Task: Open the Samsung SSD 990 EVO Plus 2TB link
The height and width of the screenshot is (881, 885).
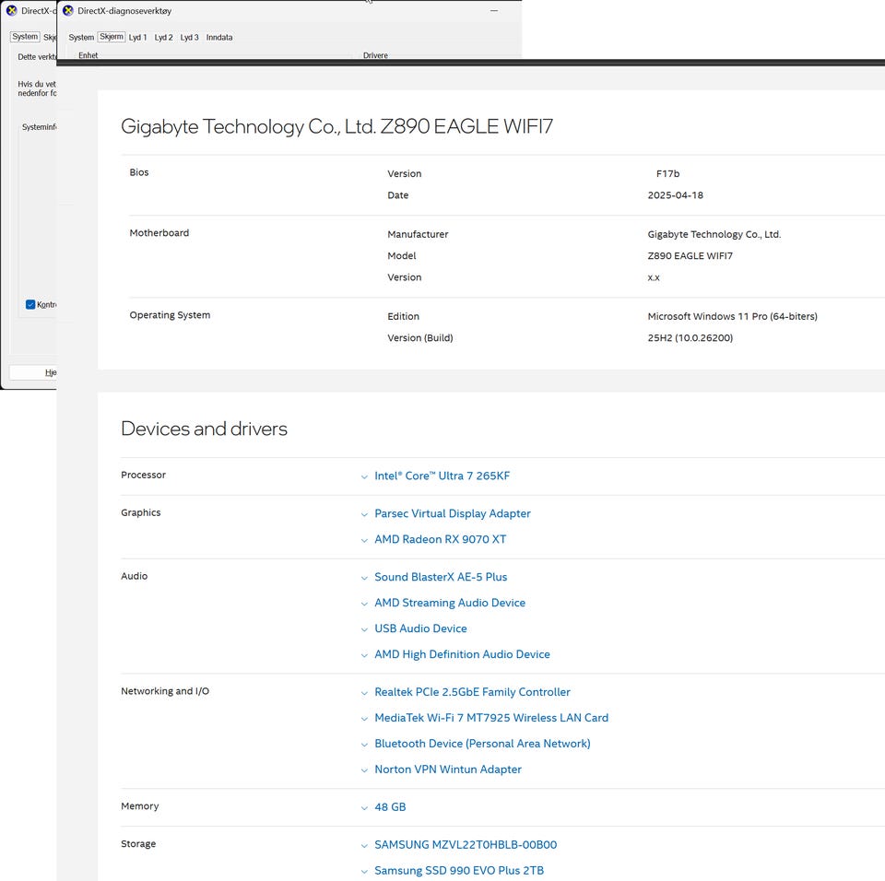Action: 459,870
